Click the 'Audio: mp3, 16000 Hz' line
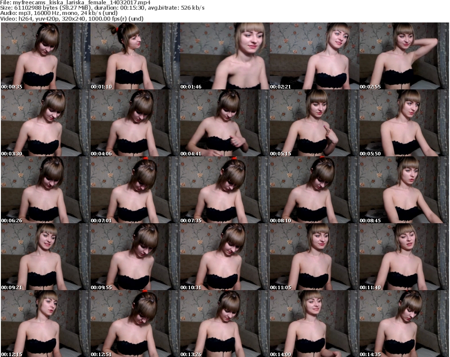Screen dimensions: 450x357 59,13
